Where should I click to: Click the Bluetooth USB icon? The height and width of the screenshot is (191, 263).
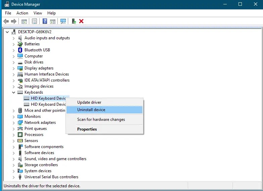point(20,50)
